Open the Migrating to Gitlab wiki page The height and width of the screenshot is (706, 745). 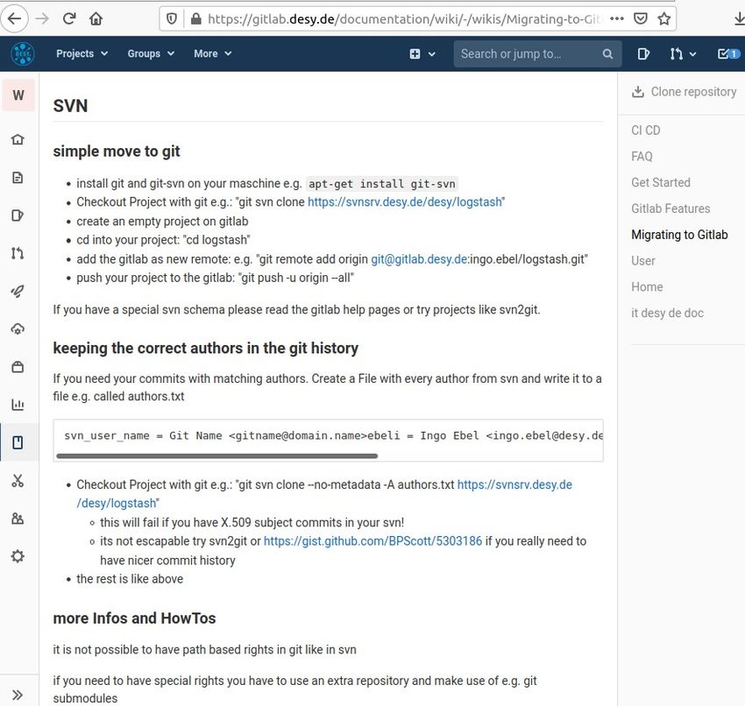coord(679,235)
